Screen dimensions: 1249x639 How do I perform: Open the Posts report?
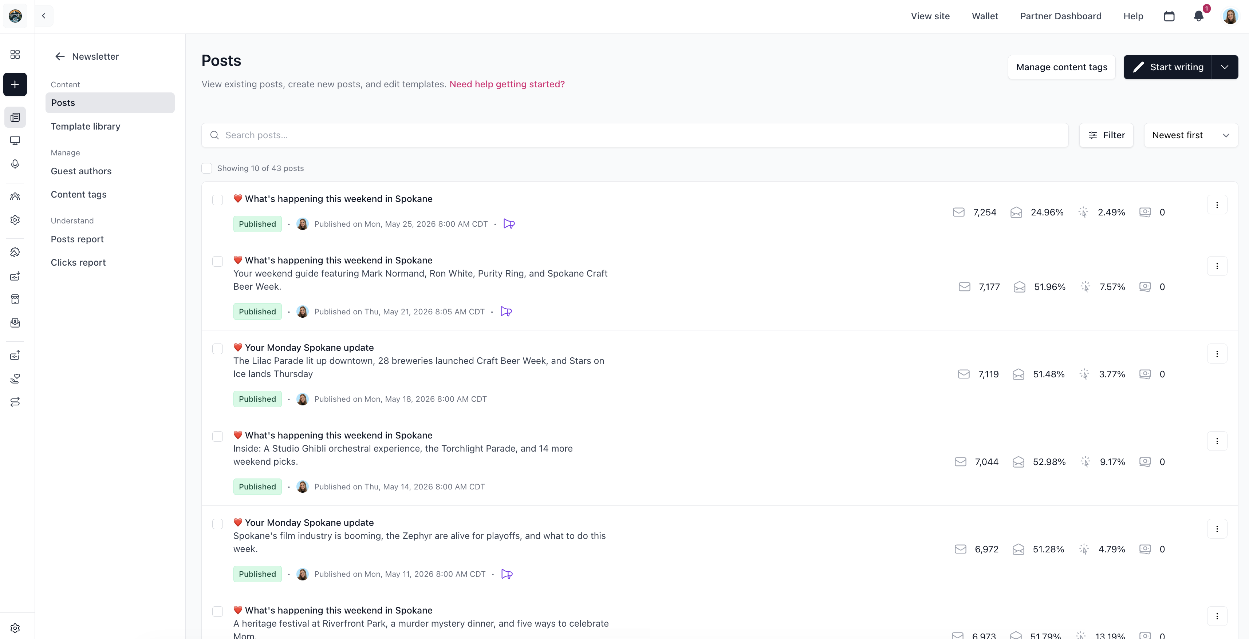77,239
